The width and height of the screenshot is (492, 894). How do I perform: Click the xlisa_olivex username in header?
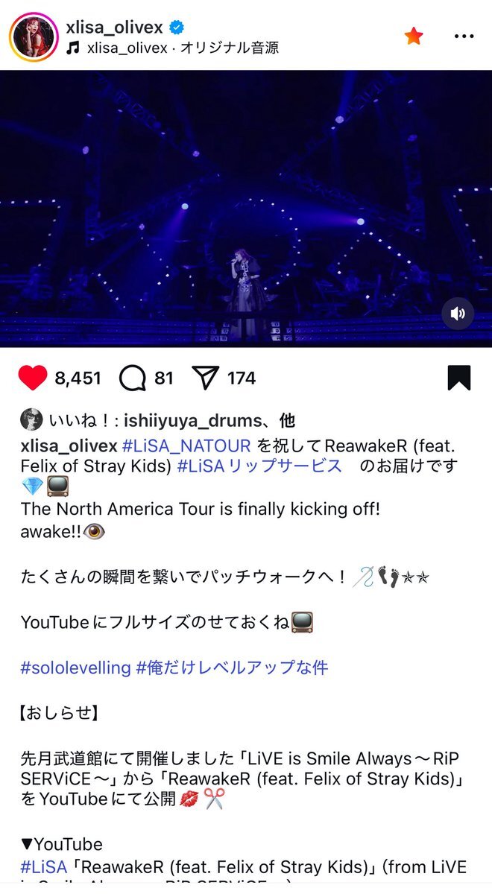click(x=114, y=28)
